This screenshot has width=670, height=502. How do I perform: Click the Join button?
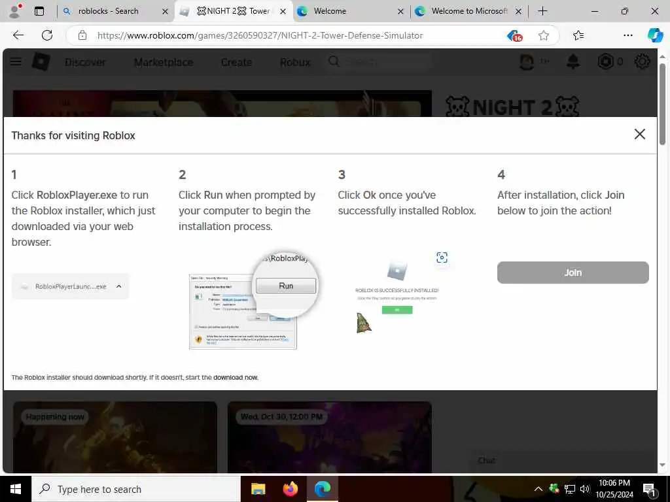[573, 273]
